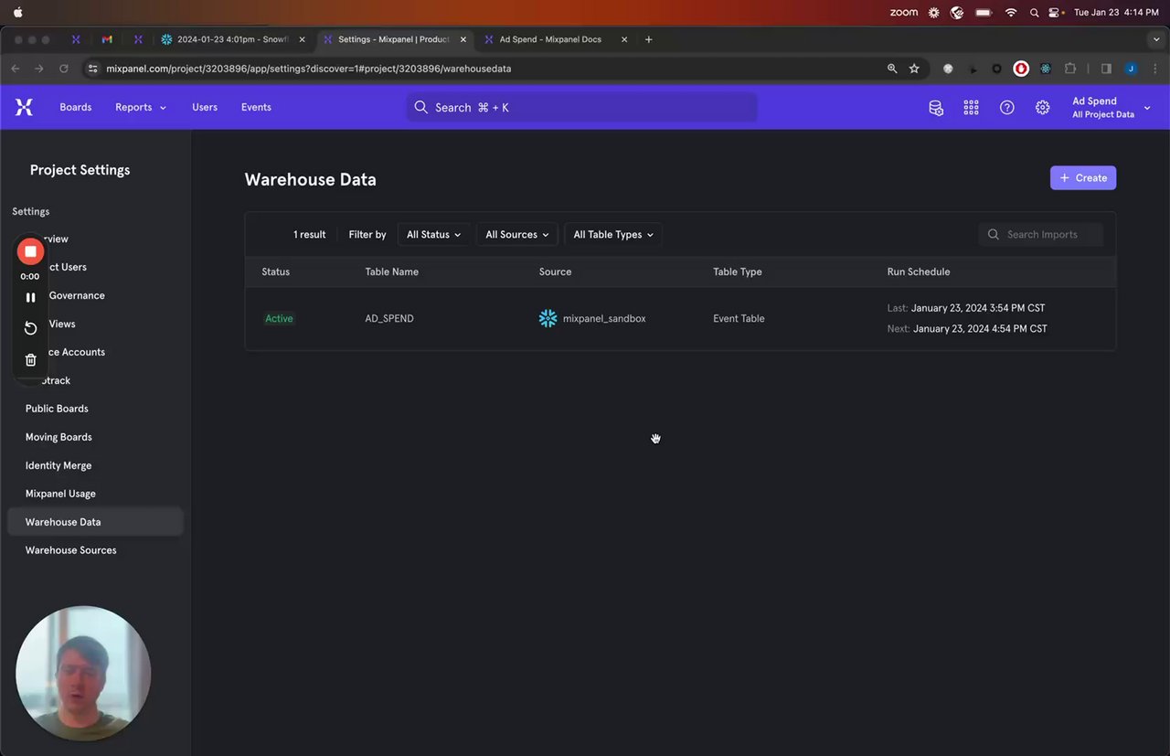Toggle the browser side panel icon
Screen dimensions: 1170x756
[x=1106, y=69]
